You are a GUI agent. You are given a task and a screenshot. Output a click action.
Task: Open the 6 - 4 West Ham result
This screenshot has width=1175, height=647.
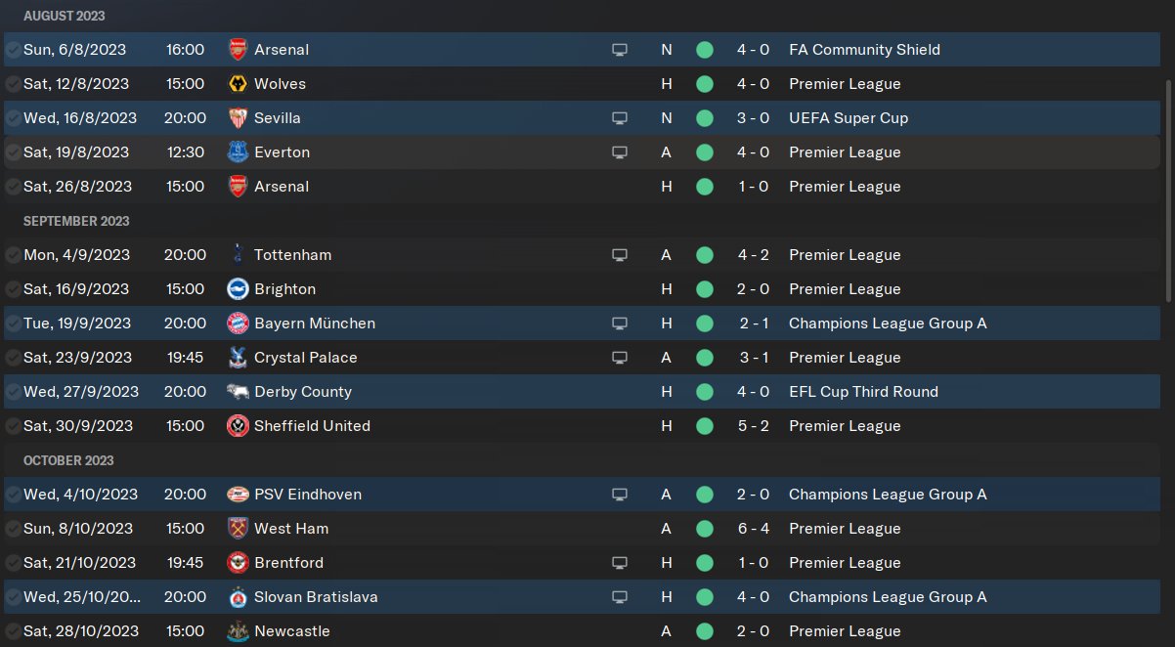[x=753, y=529]
